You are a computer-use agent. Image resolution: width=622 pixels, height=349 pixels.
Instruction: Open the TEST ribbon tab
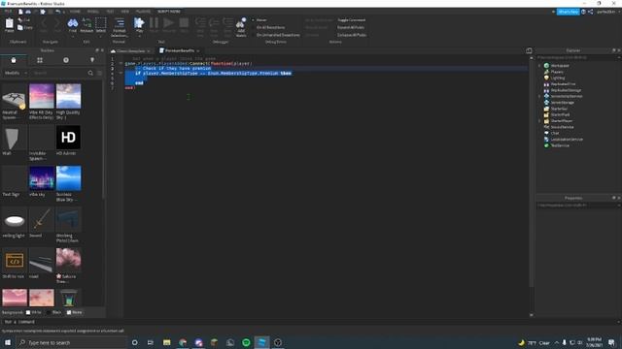110,12
